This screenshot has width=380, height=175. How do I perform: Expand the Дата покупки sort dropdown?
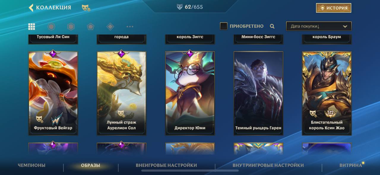(x=319, y=26)
